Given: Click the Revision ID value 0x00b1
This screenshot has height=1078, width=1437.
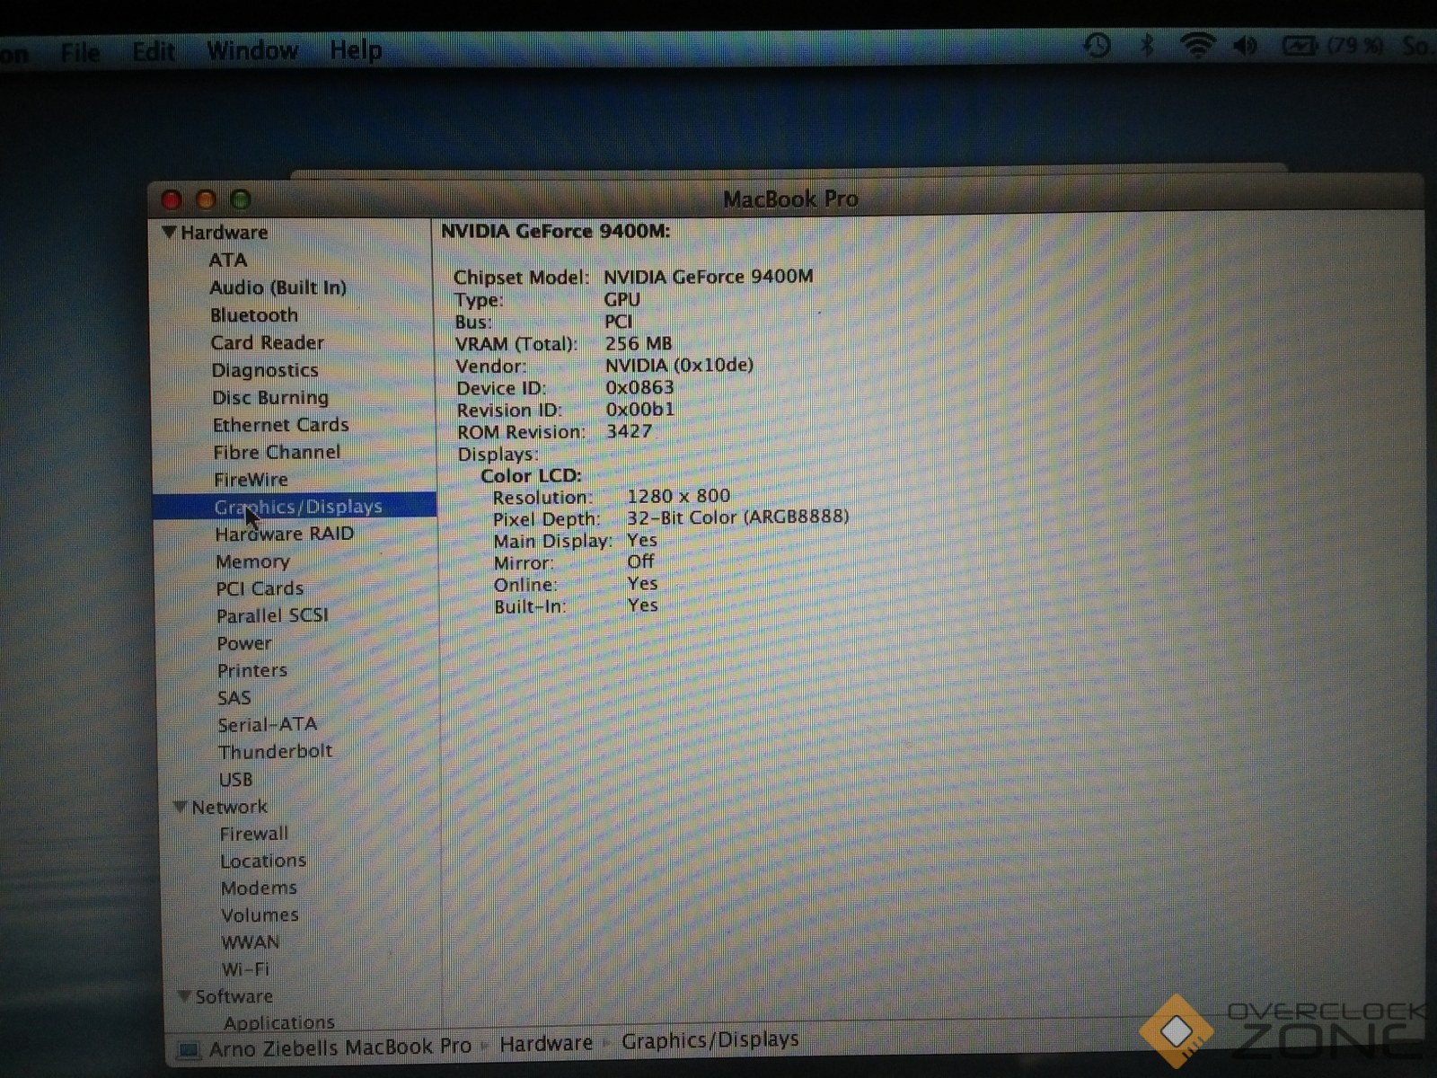Looking at the screenshot, I should (639, 409).
